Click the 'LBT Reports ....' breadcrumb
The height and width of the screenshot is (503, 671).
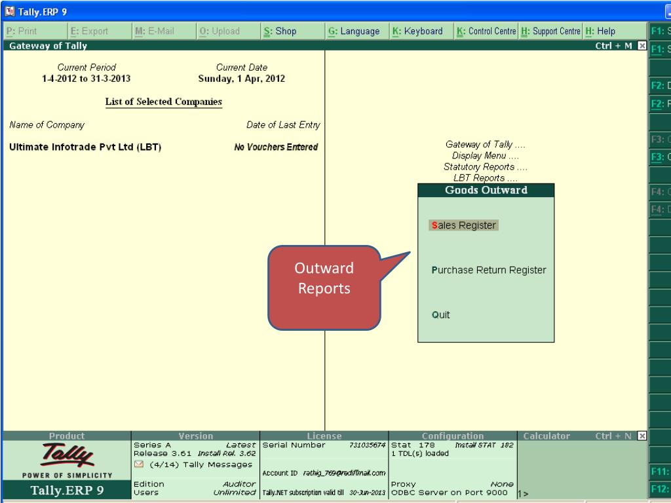486,178
